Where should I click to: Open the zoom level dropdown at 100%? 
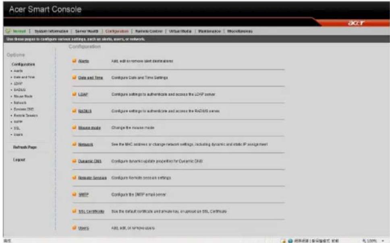[x=383, y=241]
